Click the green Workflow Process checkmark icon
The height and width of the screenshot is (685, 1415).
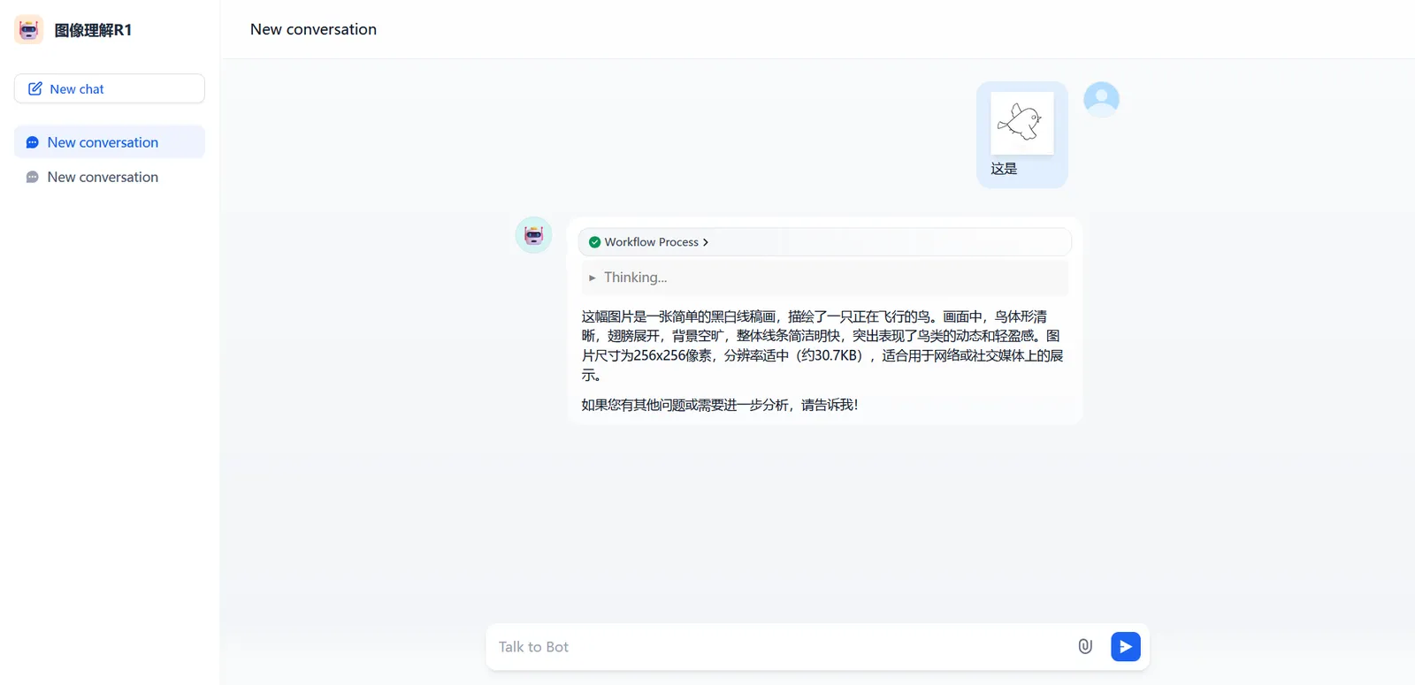pyautogui.click(x=595, y=242)
